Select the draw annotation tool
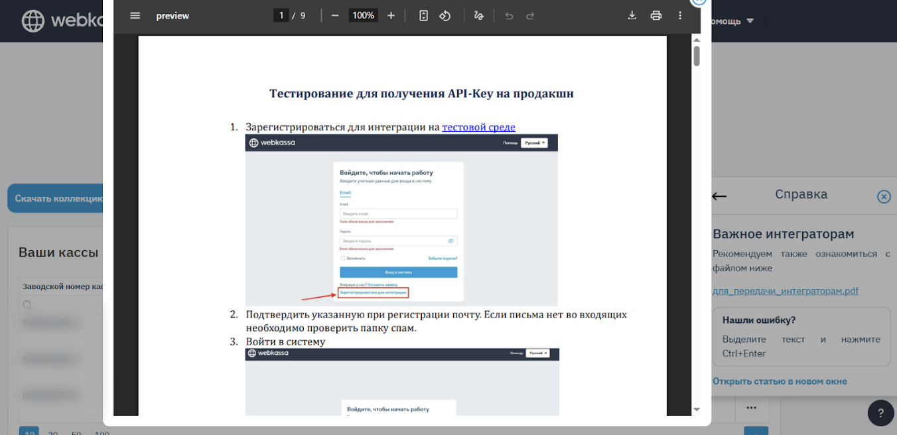The image size is (897, 435). pyautogui.click(x=479, y=15)
